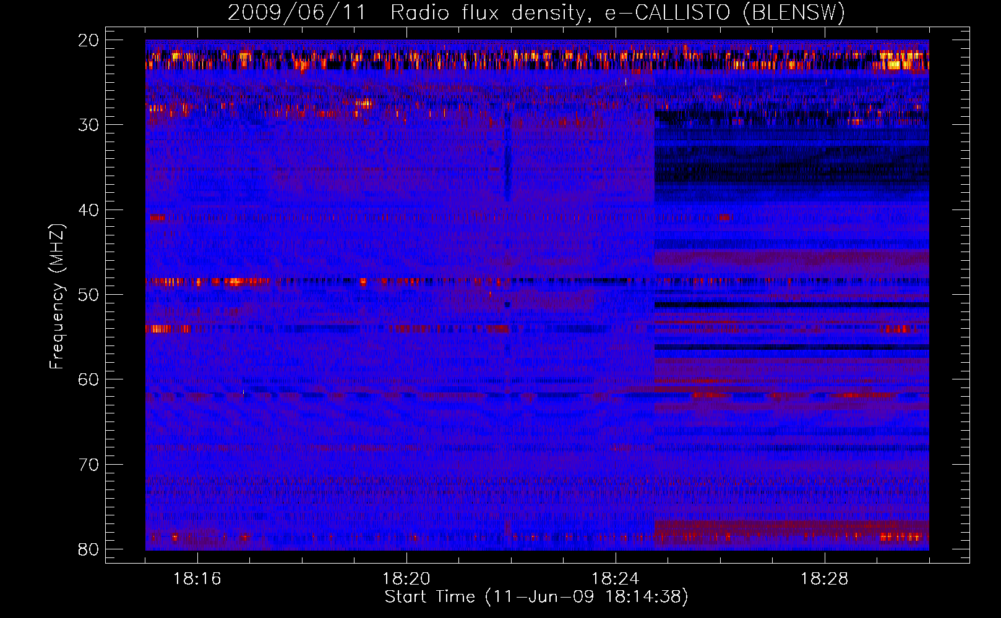Click the 18:28 time tick label

click(x=825, y=579)
